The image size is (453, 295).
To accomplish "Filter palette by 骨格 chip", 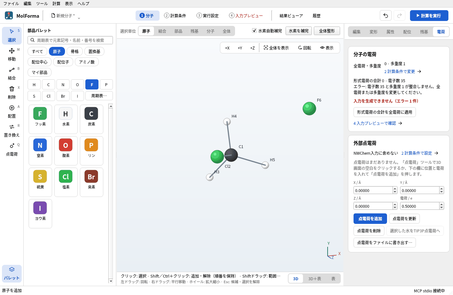I will [75, 51].
